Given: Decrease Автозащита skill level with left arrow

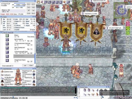Looking at the screenshot, I should [x=15, y=41].
